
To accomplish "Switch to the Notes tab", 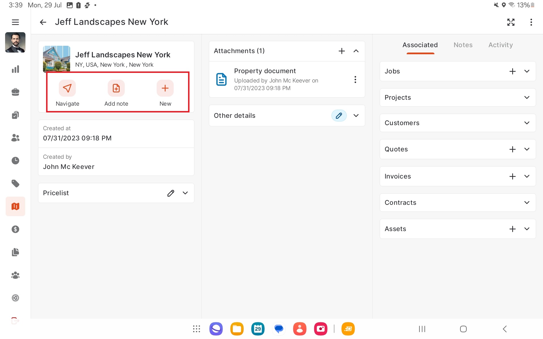I will tap(463, 45).
